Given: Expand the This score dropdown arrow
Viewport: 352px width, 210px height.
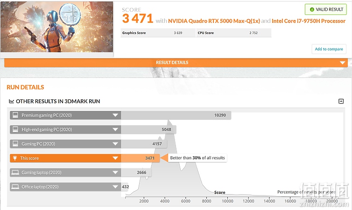Looking at the screenshot, I should (115, 158).
